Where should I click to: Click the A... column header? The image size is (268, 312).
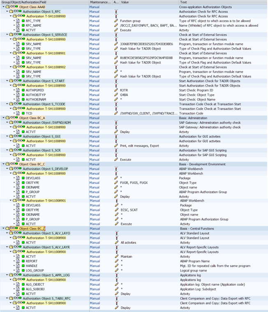[116, 2]
